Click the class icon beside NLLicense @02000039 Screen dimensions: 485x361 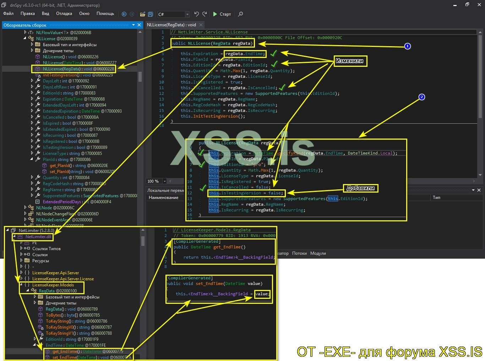point(31,39)
